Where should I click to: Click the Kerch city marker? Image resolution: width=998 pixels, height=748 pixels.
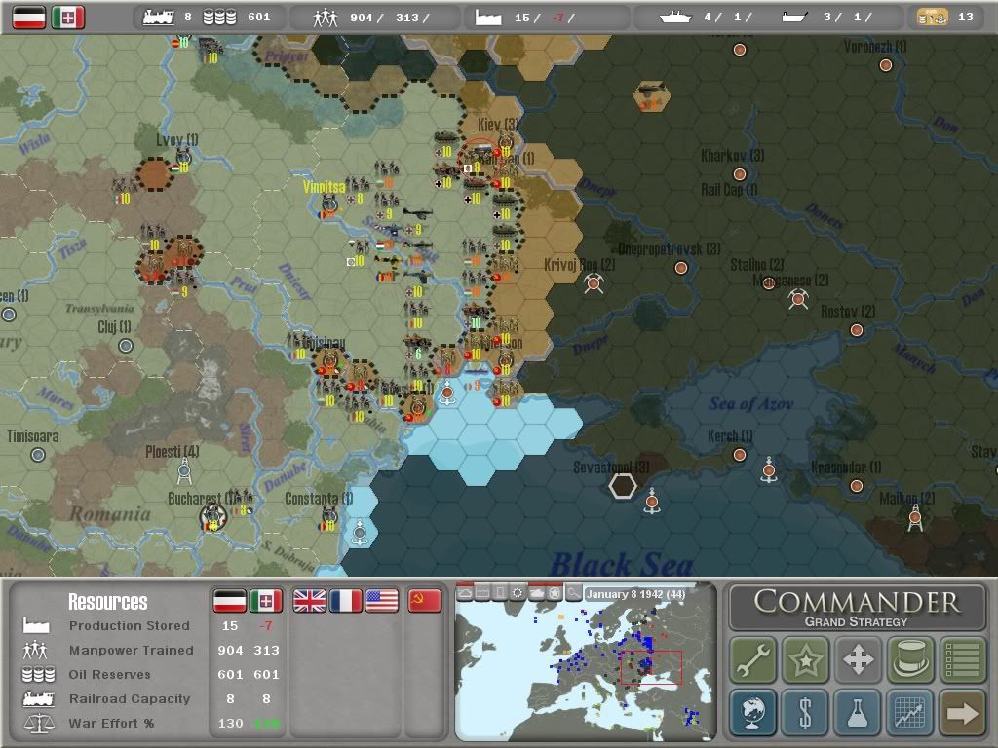click(739, 454)
